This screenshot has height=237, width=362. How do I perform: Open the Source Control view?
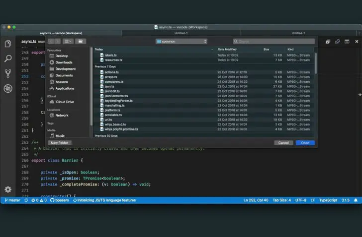(8, 73)
